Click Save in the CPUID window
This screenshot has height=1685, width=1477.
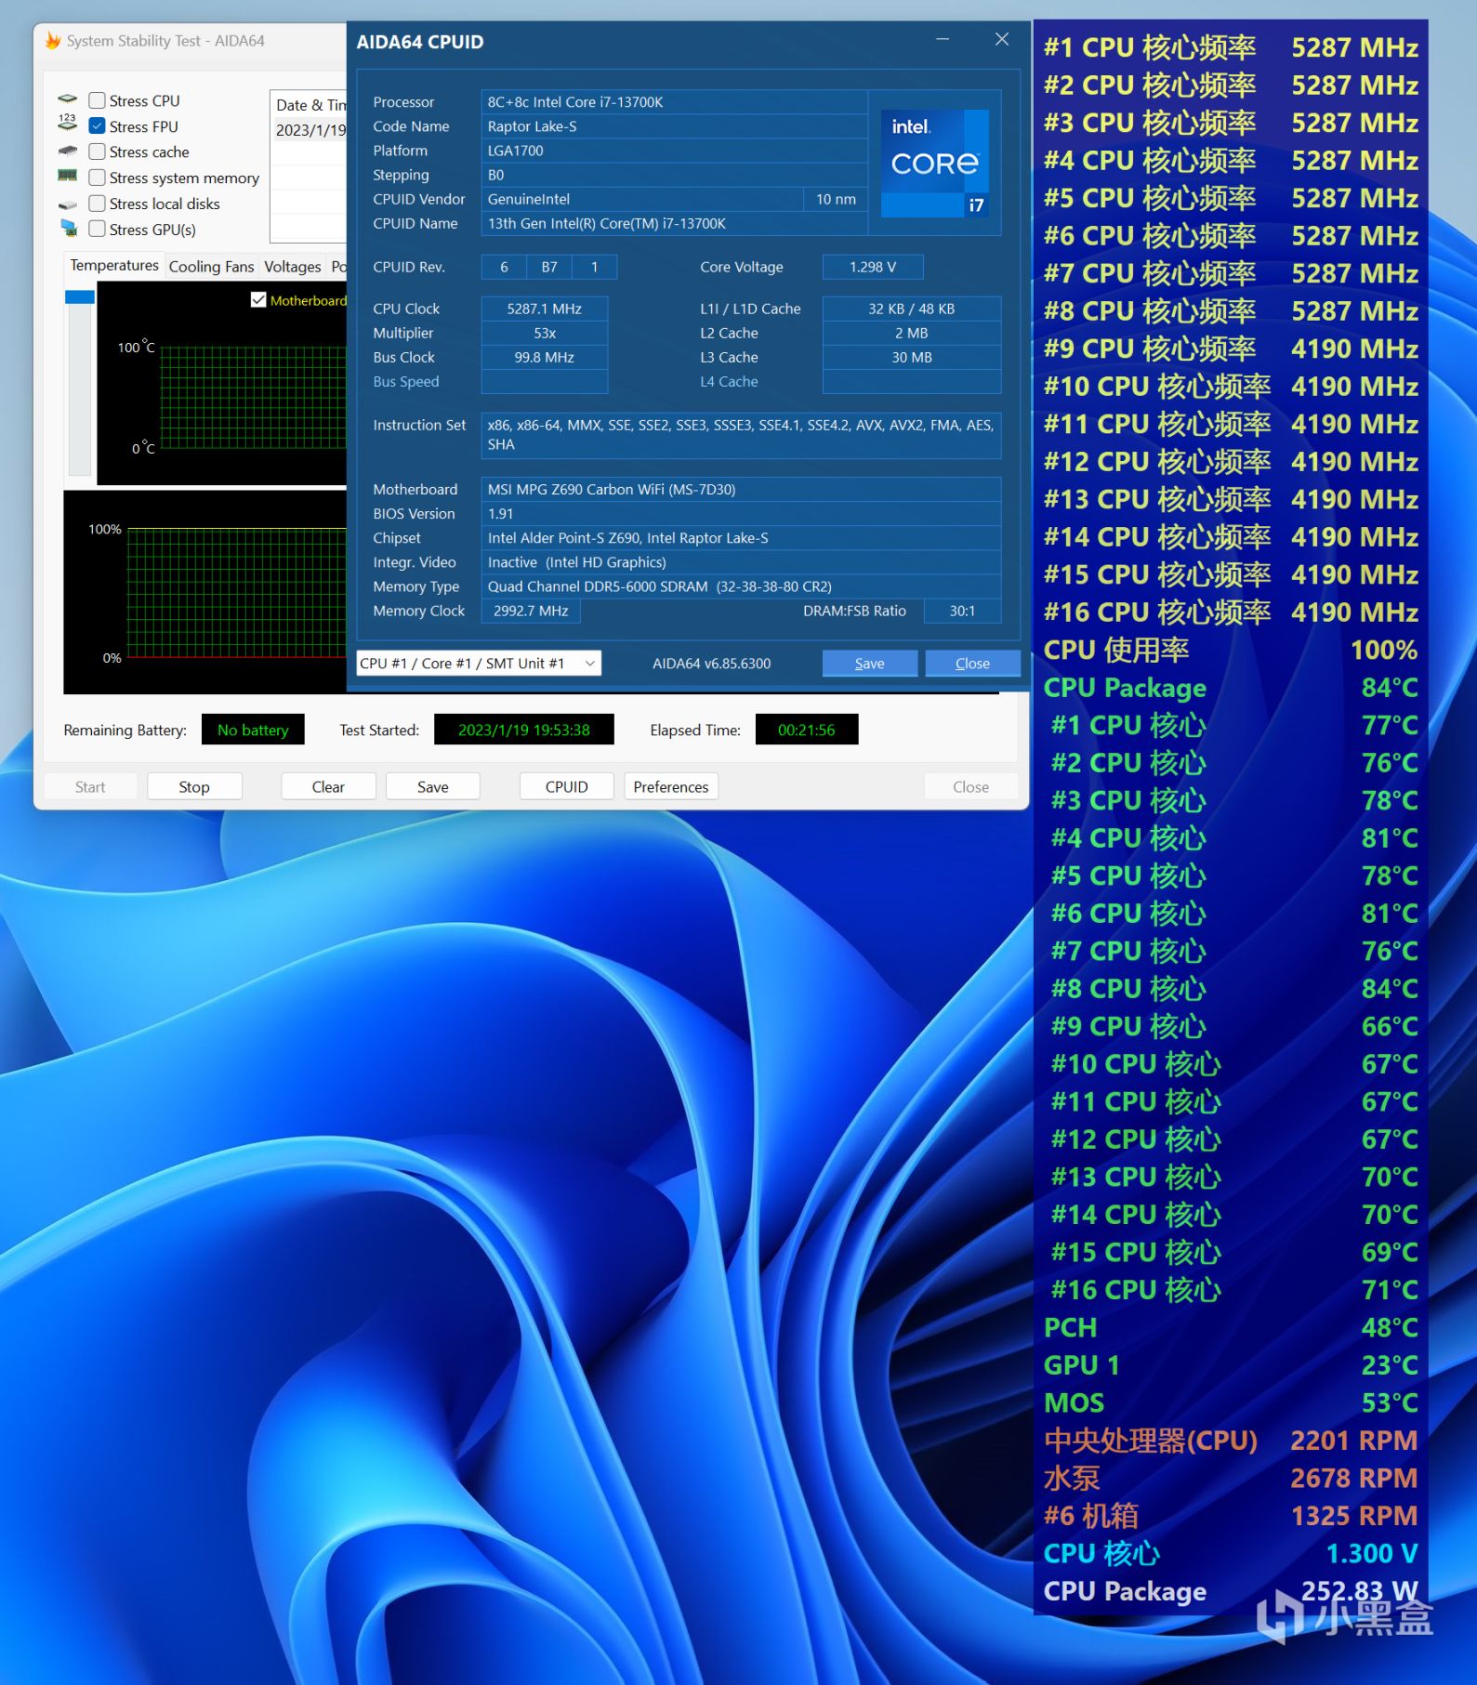(870, 664)
